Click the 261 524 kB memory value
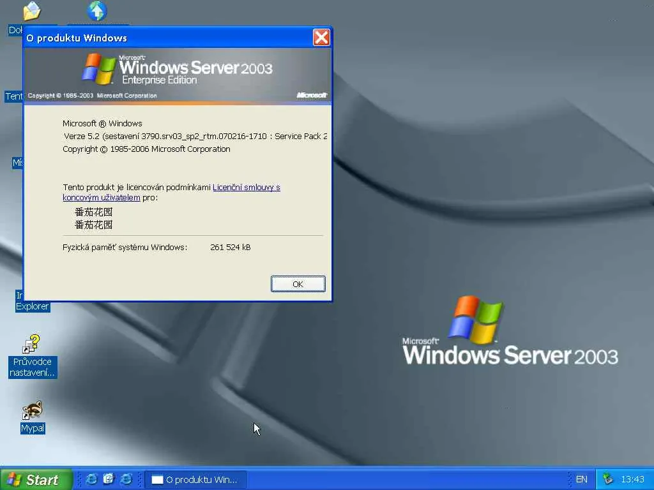This screenshot has height=490, width=654. coord(230,248)
